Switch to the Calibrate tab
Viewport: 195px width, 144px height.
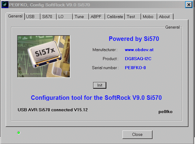(x=115, y=17)
